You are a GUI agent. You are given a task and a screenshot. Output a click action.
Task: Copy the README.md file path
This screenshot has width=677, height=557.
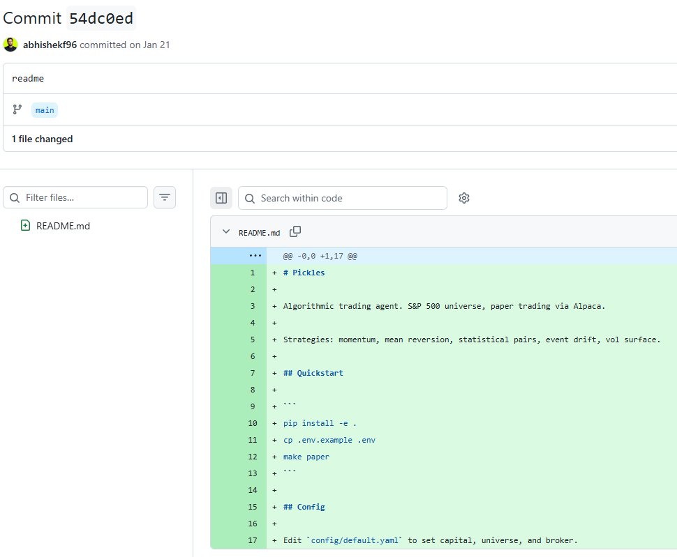pyautogui.click(x=295, y=232)
